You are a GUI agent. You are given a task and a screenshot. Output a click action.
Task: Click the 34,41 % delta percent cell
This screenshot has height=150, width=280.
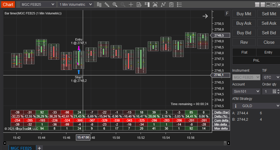tap(191, 116)
